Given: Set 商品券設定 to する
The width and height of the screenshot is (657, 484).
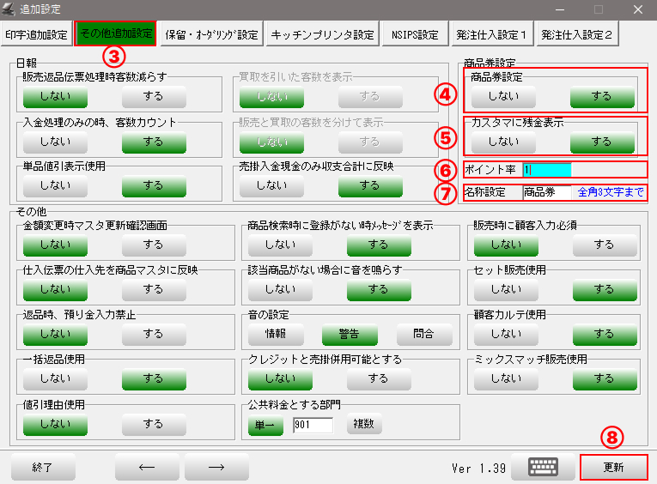Looking at the screenshot, I should coord(602,97).
